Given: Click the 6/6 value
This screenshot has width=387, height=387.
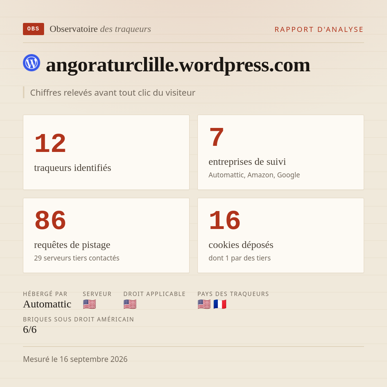Looking at the screenshot, I should [30, 330].
